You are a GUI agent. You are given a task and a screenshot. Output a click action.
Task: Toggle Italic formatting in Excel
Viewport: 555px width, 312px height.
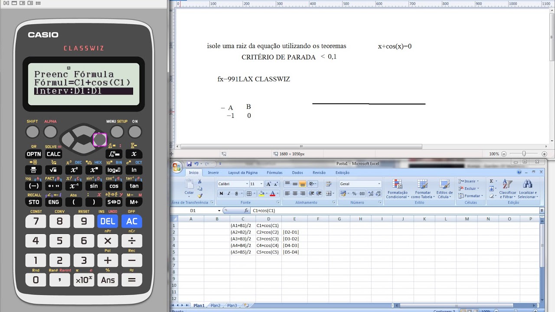click(229, 193)
